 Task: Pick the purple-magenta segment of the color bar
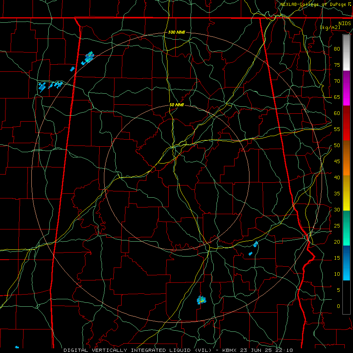pyautogui.click(x=346, y=88)
